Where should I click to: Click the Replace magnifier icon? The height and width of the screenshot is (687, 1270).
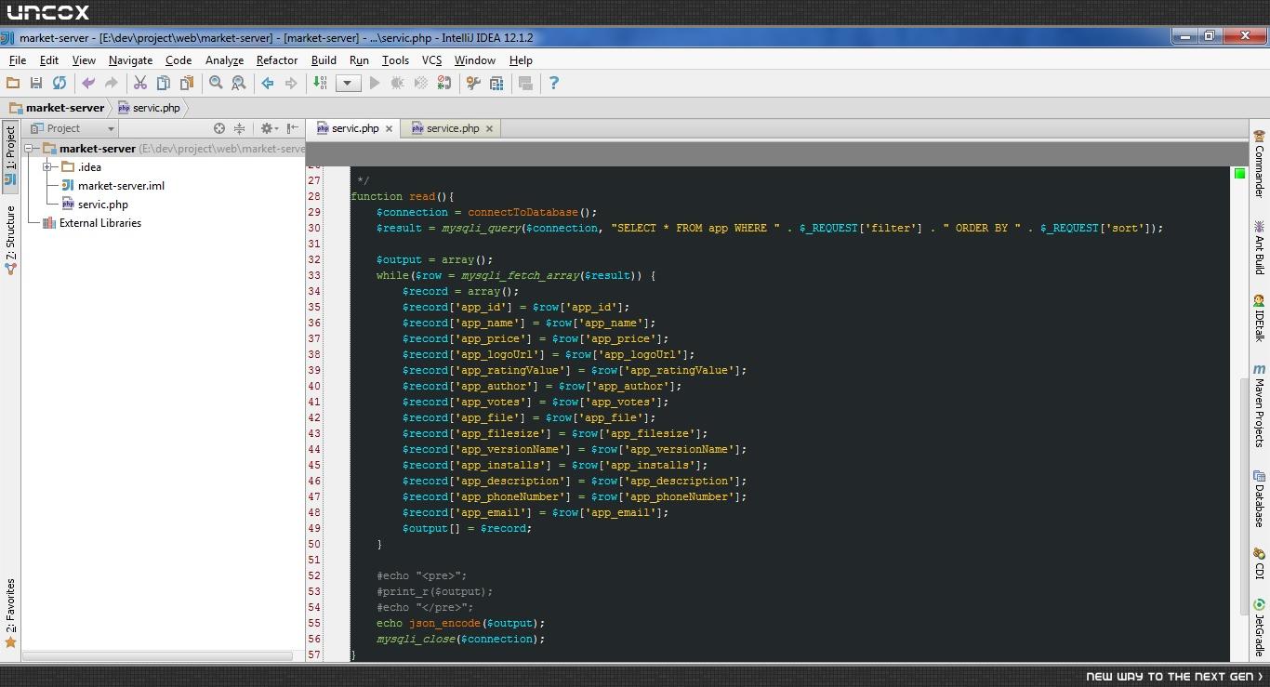pyautogui.click(x=239, y=83)
